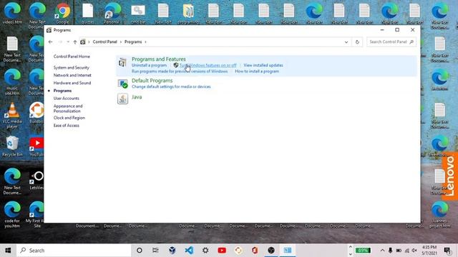Click the Forward navigation arrow
Image resolution: width=458 pixels, height=257 pixels.
pyautogui.click(x=60, y=42)
